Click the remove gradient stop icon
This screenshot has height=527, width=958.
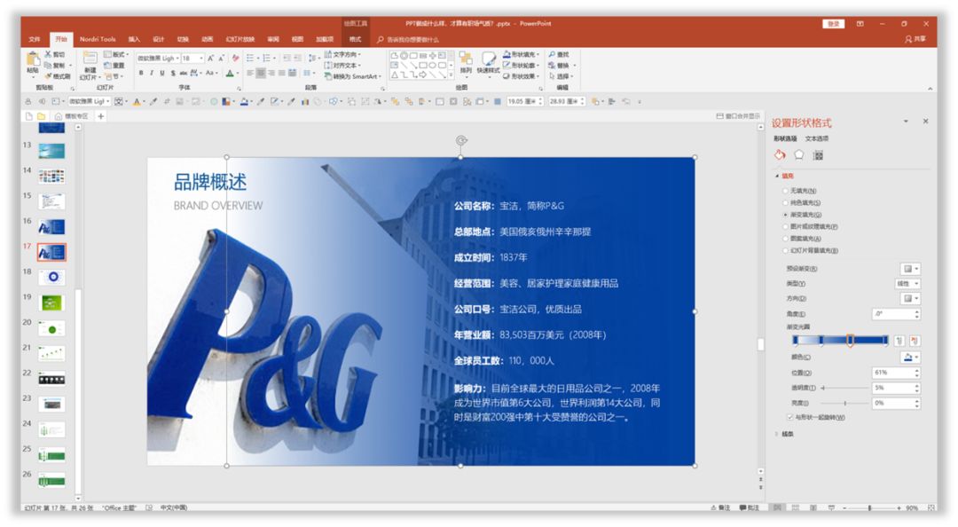pos(915,341)
